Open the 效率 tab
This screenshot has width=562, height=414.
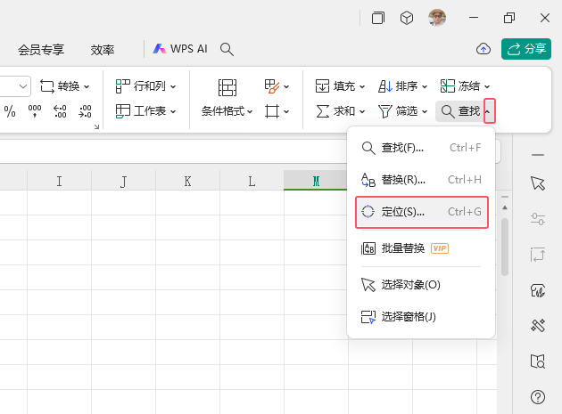pyautogui.click(x=103, y=50)
